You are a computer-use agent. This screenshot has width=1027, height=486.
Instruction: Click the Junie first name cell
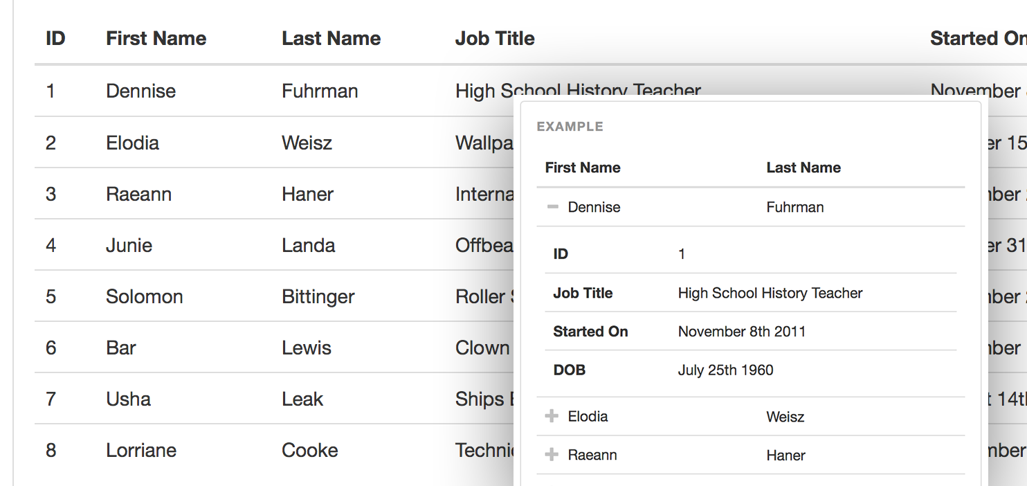[x=129, y=246]
